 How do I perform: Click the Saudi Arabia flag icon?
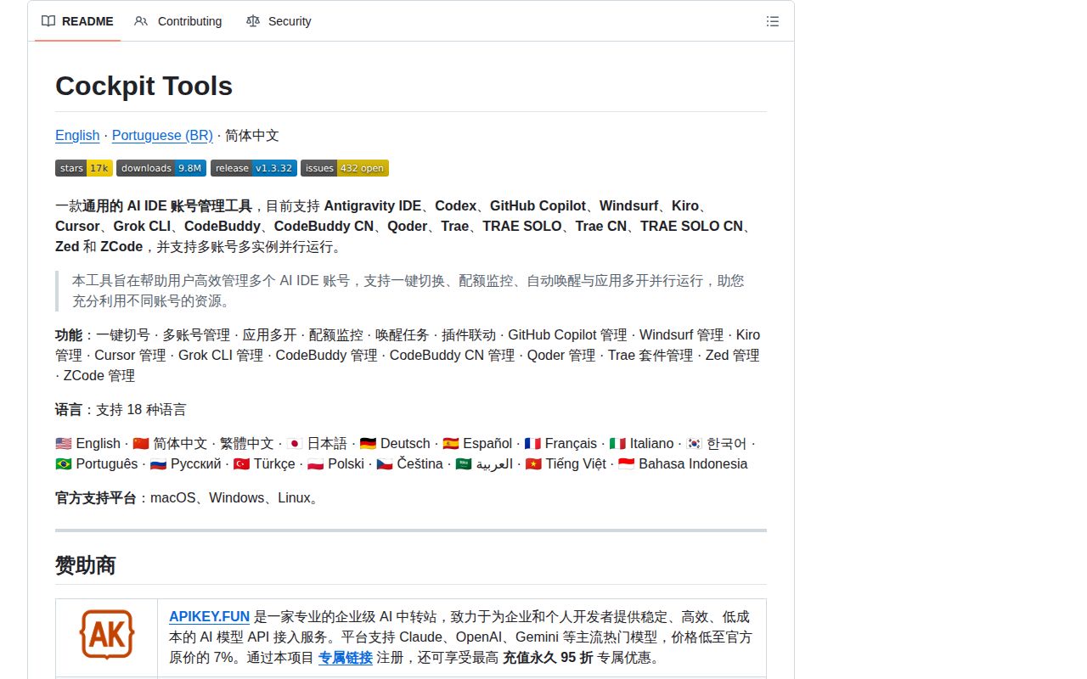(x=464, y=463)
